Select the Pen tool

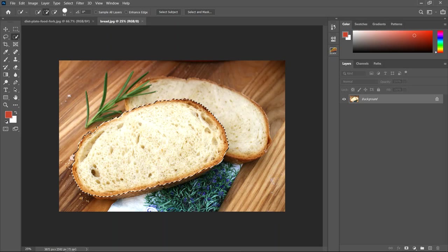[x=15, y=82]
